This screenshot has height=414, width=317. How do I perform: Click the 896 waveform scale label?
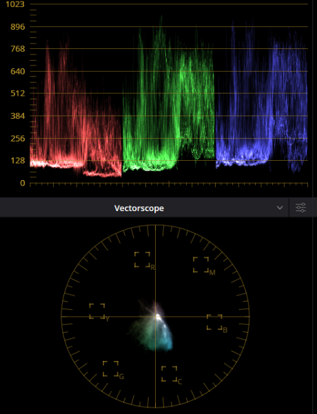tap(18, 27)
